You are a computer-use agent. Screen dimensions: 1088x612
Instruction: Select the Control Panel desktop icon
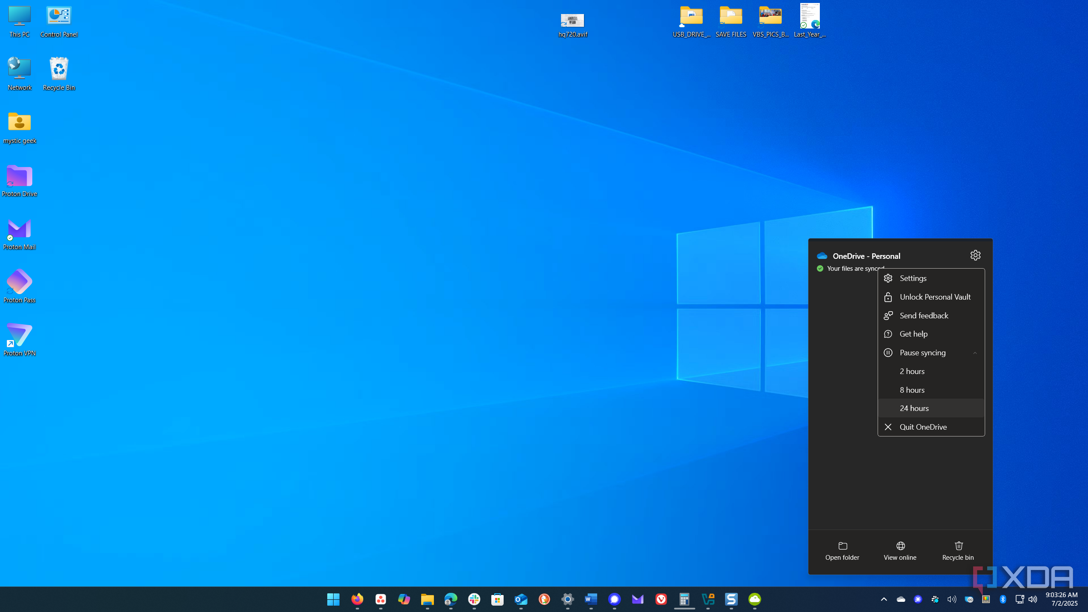pos(59,22)
